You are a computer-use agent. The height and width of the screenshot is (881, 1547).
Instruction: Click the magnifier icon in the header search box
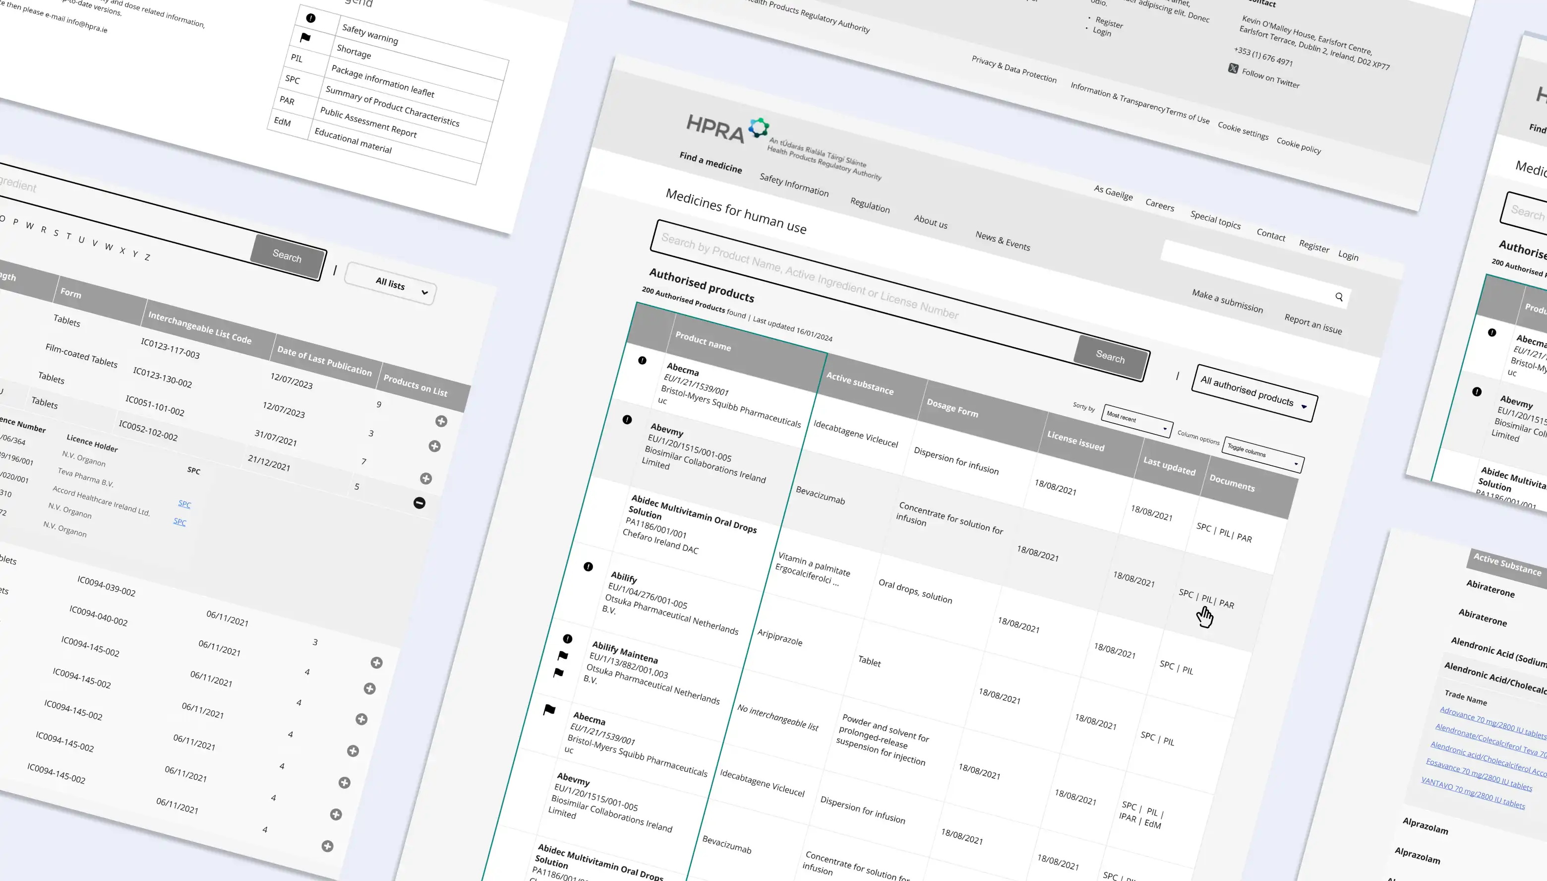click(1339, 297)
